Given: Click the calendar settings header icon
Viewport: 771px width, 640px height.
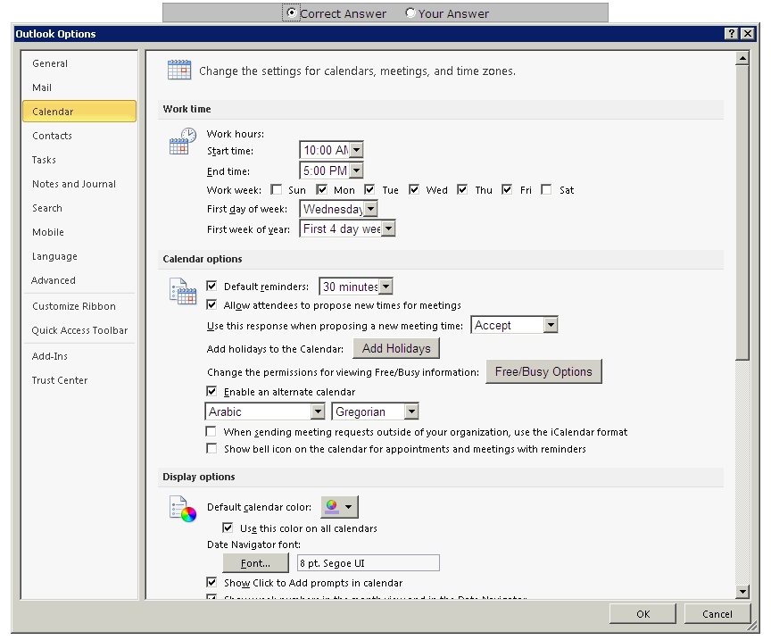Looking at the screenshot, I should coord(179,70).
